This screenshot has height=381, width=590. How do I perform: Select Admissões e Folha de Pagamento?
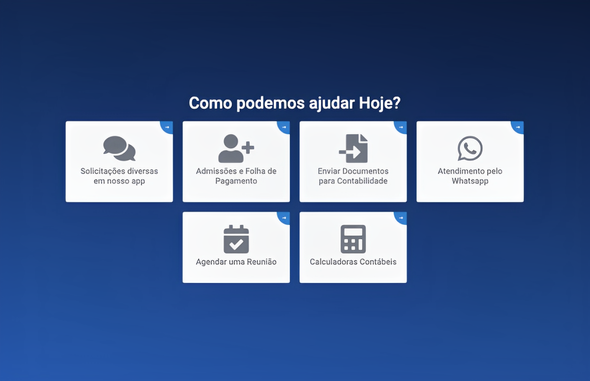point(236,161)
